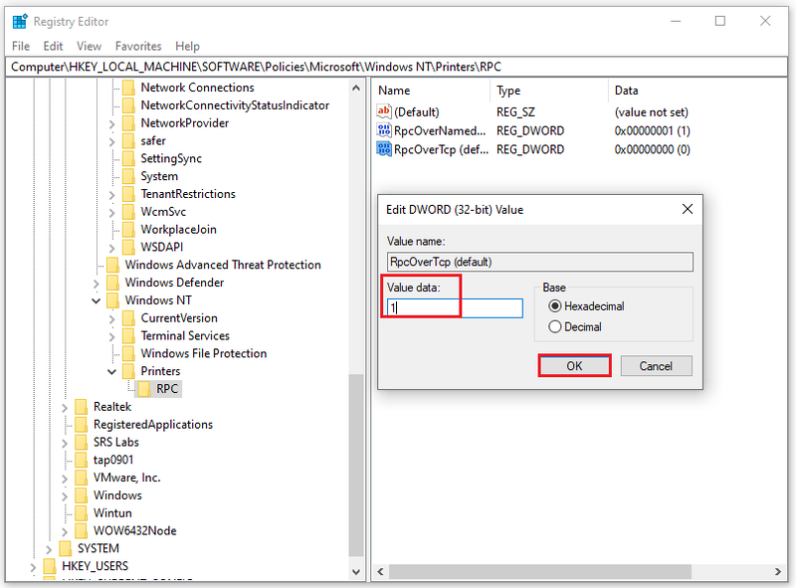796x588 pixels.
Task: Click the safer folder icon
Action: point(129,140)
